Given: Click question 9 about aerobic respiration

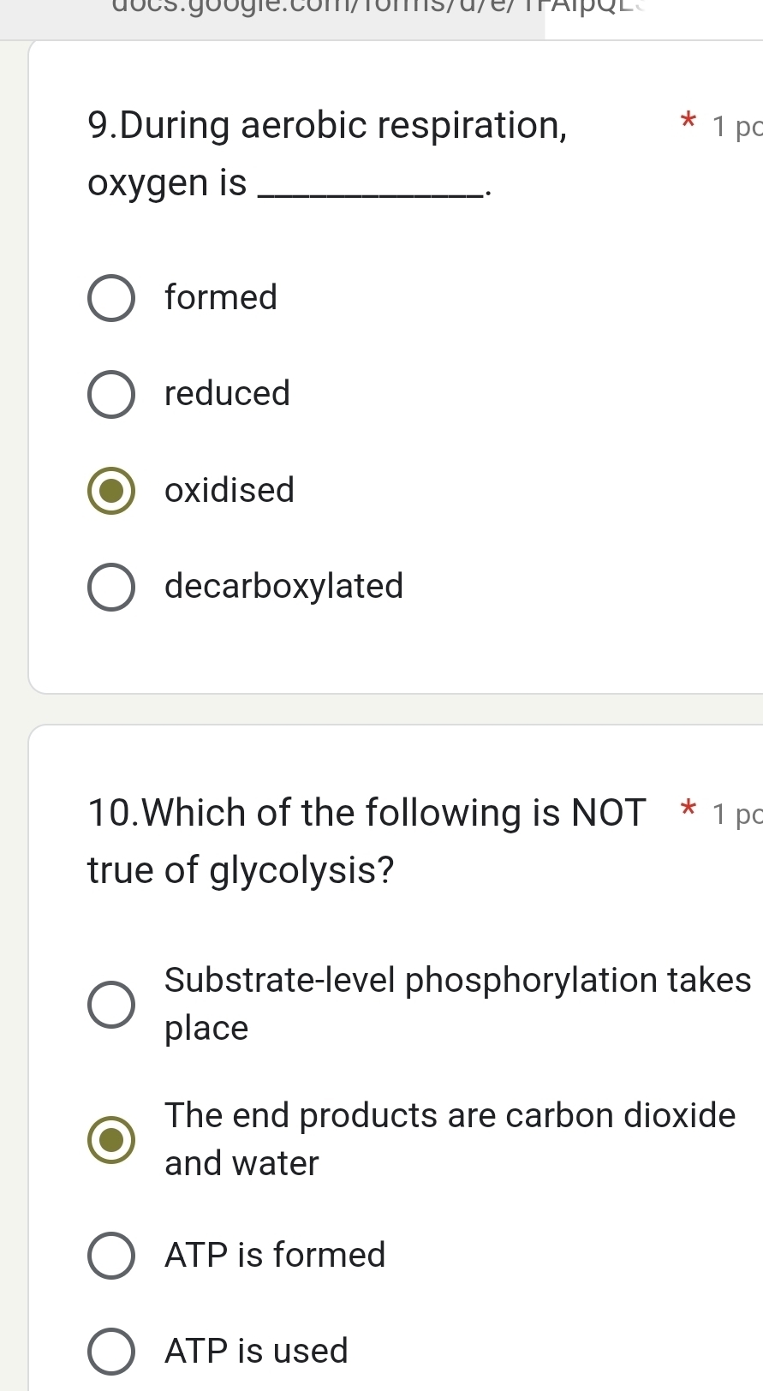Looking at the screenshot, I should click(x=328, y=152).
